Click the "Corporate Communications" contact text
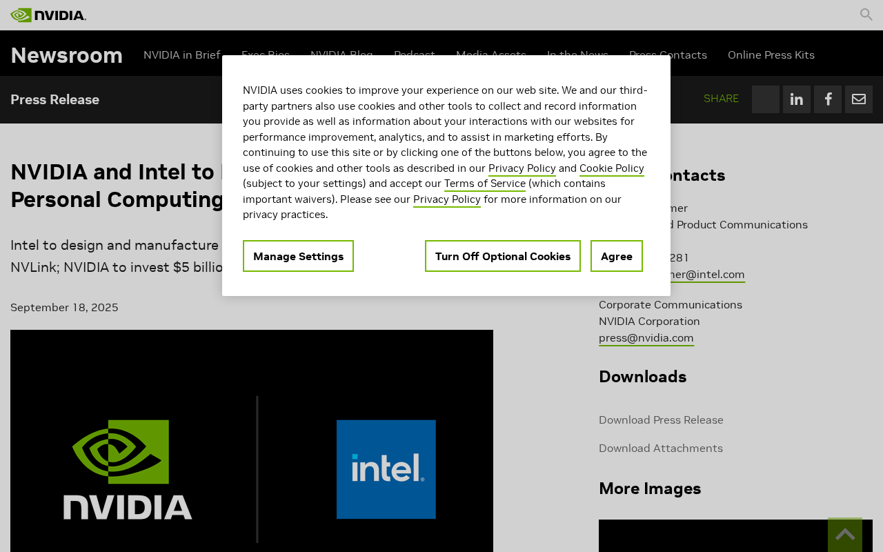The height and width of the screenshot is (552, 883). (671, 305)
